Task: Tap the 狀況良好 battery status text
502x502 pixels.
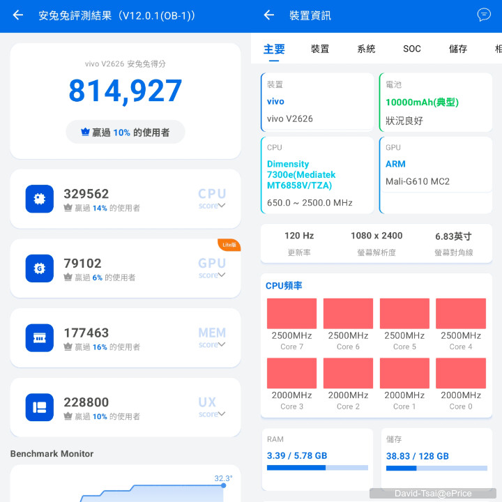Action: 404,121
